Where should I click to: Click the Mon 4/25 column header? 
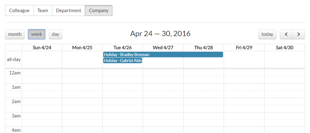pos(82,48)
